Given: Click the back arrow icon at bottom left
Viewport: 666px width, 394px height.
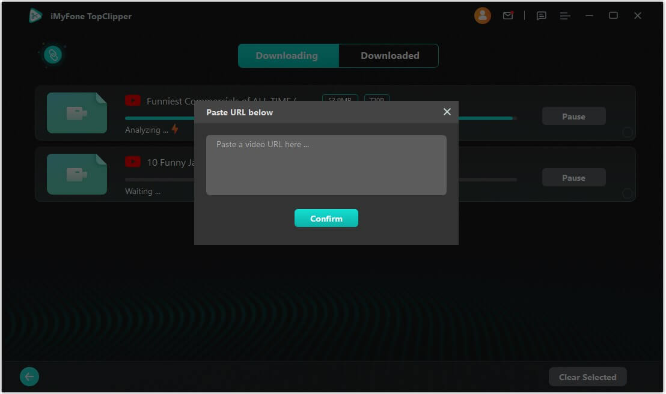Looking at the screenshot, I should [29, 377].
